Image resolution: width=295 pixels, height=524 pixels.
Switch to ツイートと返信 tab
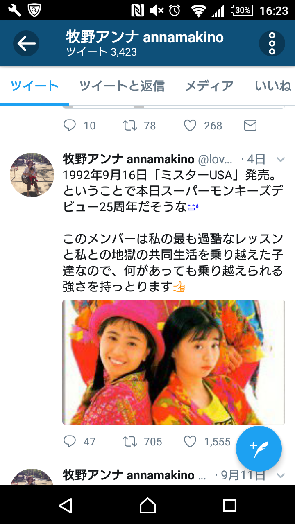point(122,86)
